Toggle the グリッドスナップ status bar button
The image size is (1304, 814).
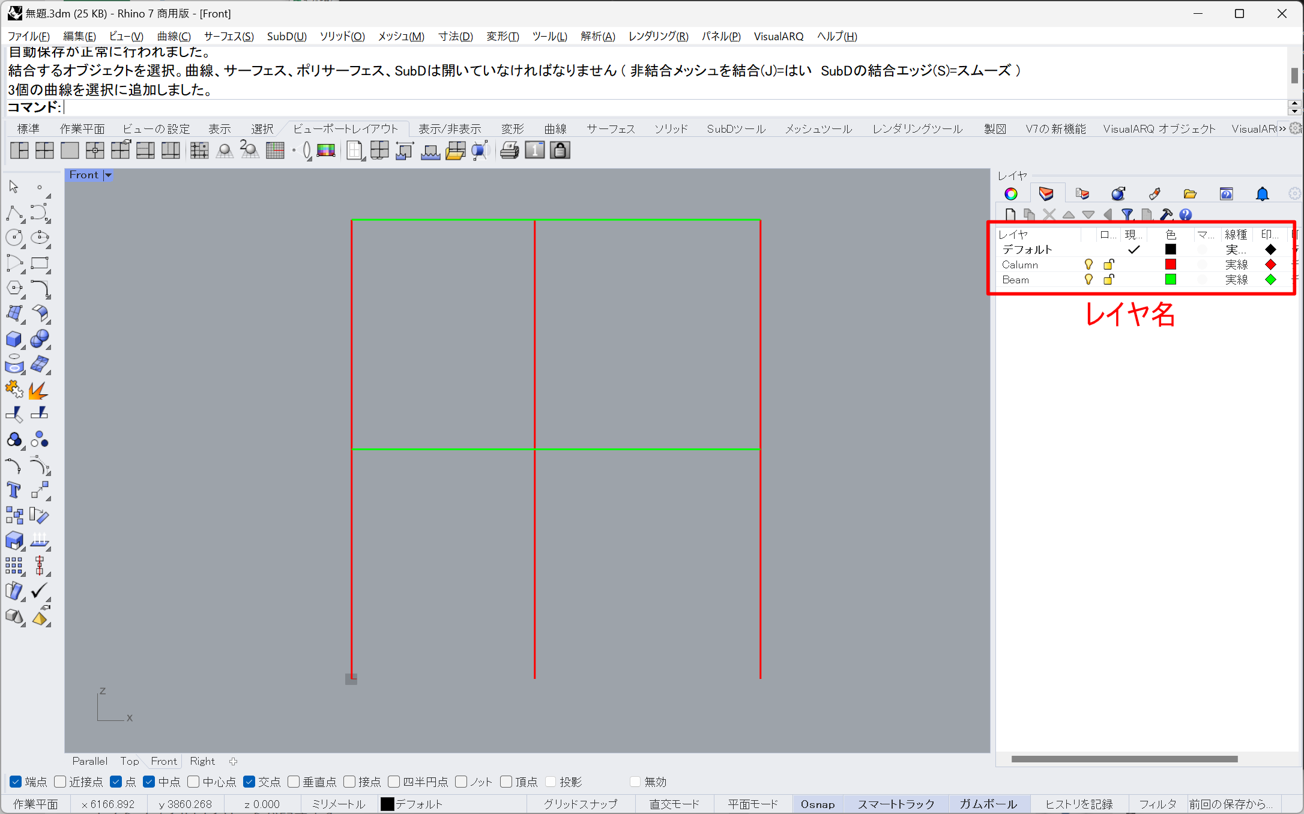[x=580, y=804]
